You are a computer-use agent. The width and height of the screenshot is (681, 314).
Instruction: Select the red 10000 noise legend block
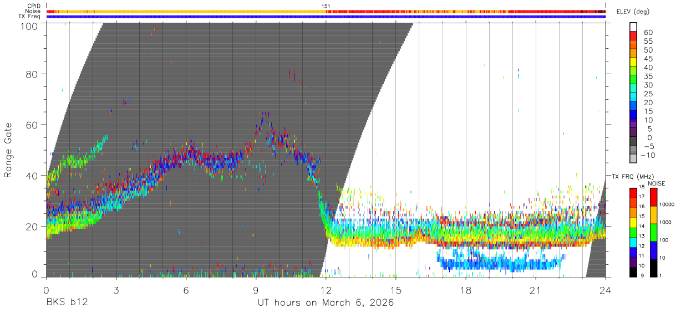654,197
